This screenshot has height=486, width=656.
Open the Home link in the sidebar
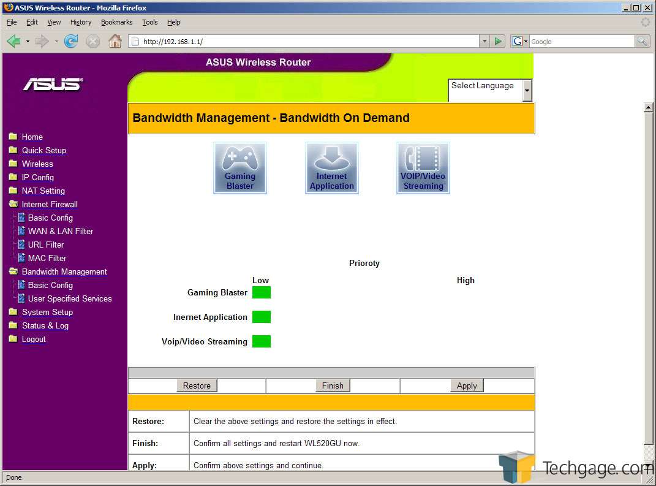click(32, 137)
